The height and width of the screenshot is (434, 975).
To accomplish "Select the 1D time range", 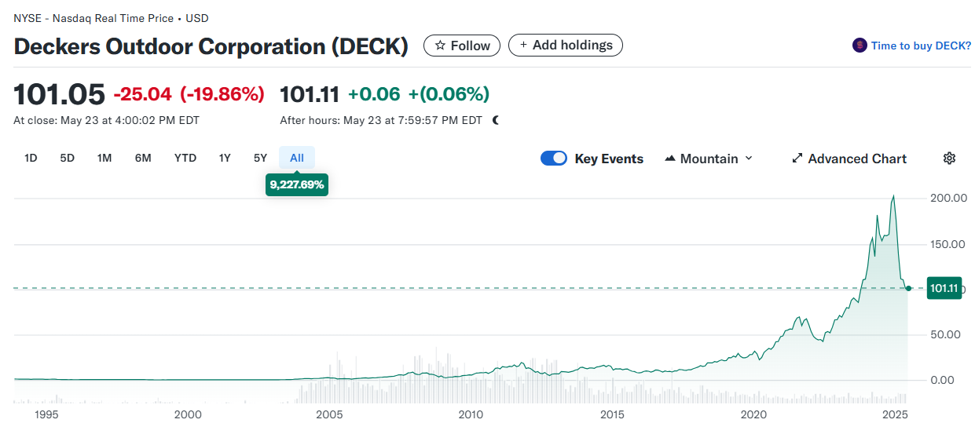I will pyautogui.click(x=31, y=158).
